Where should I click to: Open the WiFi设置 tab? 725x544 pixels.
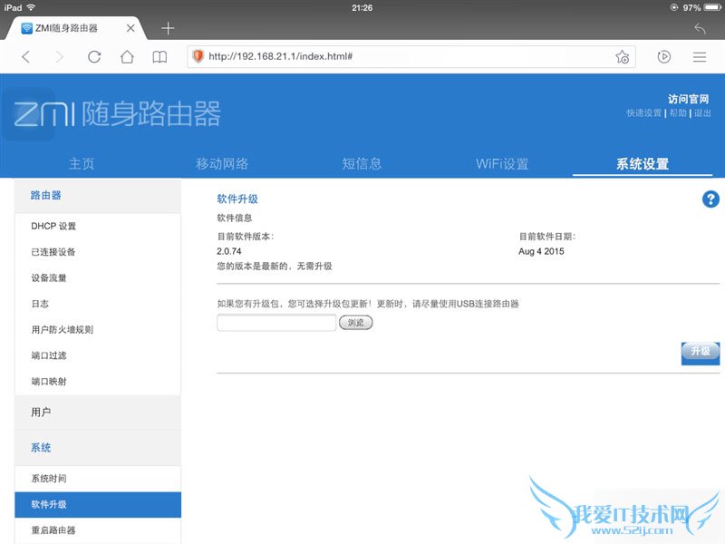tap(502, 164)
